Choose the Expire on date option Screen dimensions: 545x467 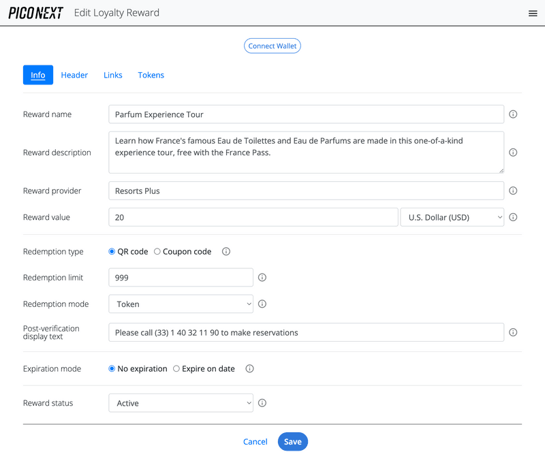(176, 369)
